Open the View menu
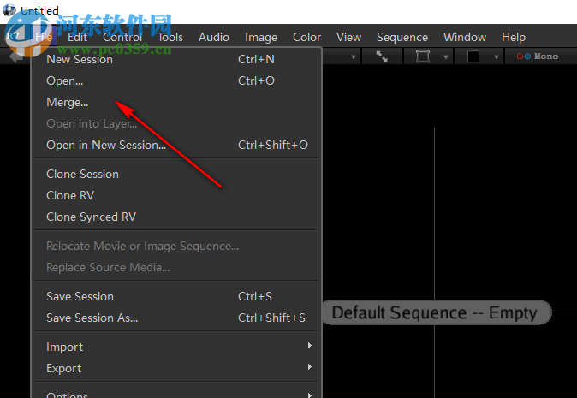 click(348, 37)
